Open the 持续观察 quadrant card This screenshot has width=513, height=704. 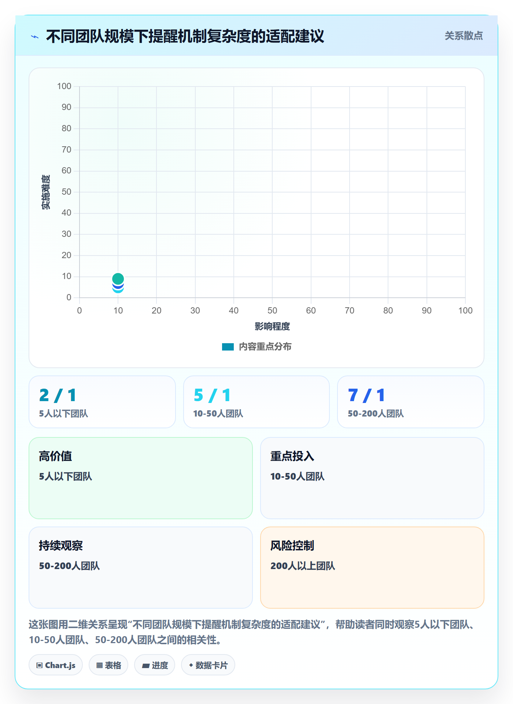[141, 568]
